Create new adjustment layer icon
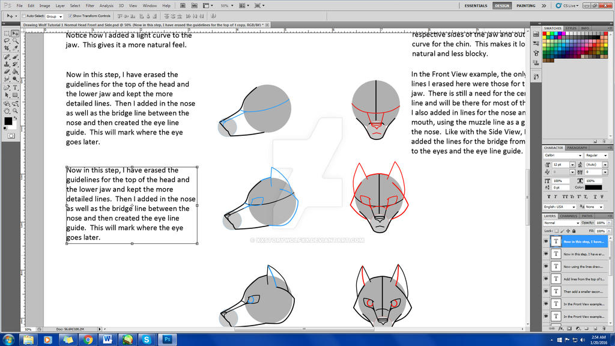Image resolution: width=615 pixels, height=346 pixels. pyautogui.click(x=578, y=329)
